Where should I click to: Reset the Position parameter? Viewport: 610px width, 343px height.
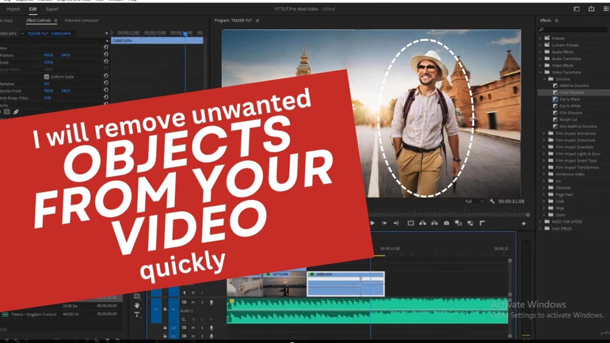coord(106,55)
